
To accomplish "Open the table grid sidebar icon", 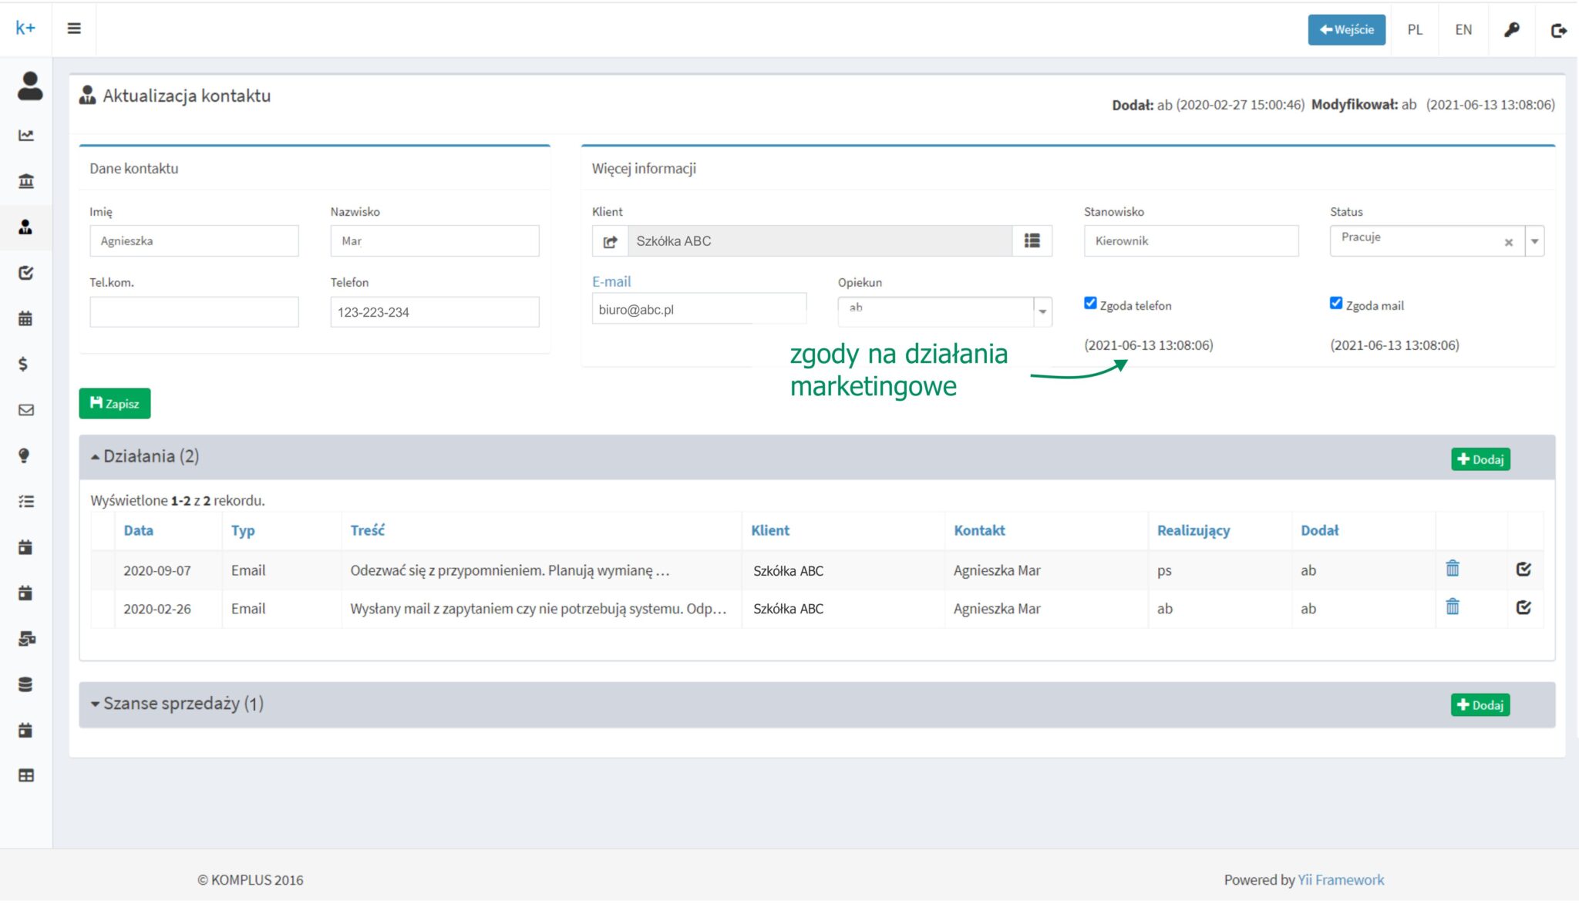I will click(x=26, y=775).
